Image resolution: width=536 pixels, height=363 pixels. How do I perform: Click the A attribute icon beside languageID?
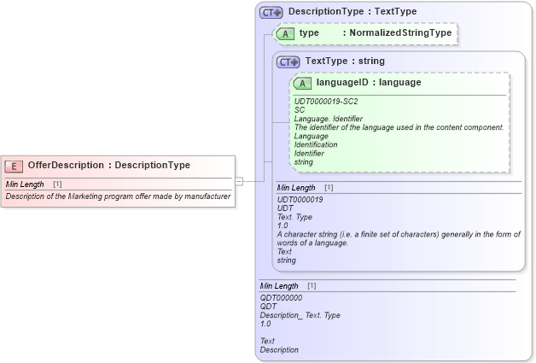click(302, 84)
